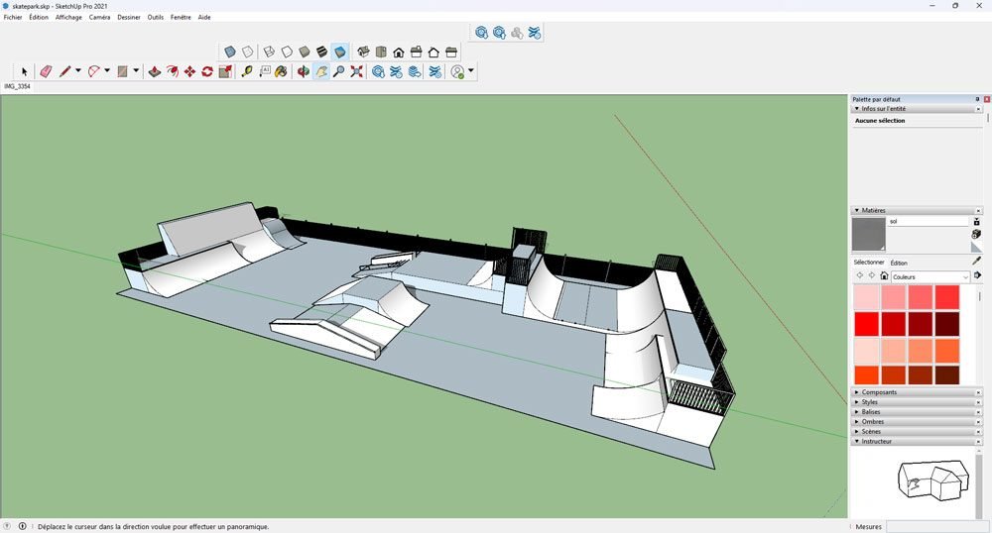Open the Caméra menu

[99, 17]
